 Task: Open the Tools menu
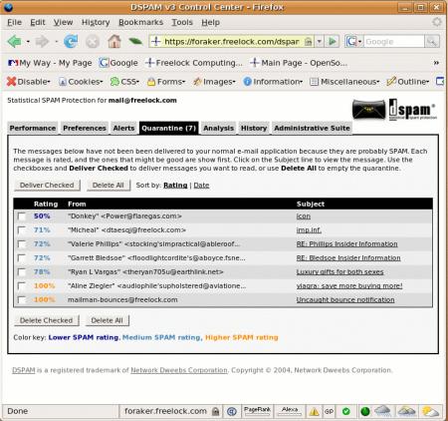tap(182, 22)
